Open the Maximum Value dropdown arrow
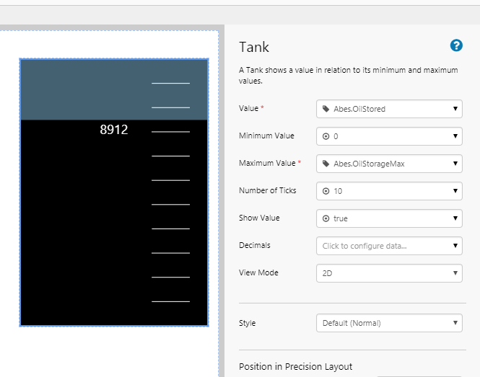The height and width of the screenshot is (377, 480). pyautogui.click(x=455, y=164)
